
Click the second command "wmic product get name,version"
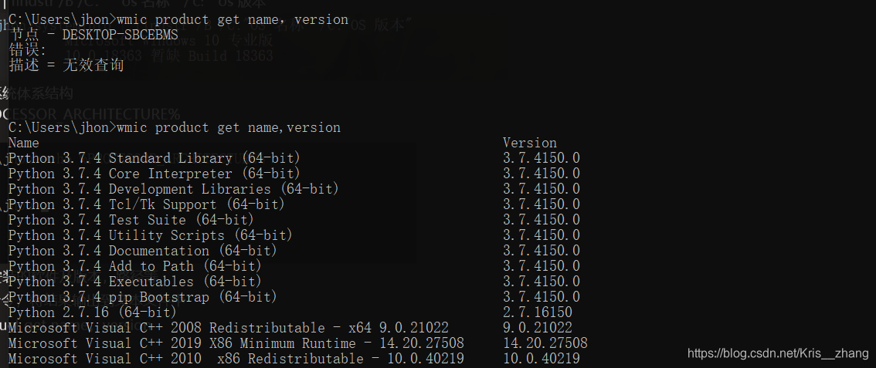[229, 128]
